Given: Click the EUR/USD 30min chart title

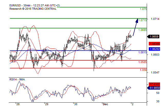Looking at the screenshot, I should (x=35, y=5).
